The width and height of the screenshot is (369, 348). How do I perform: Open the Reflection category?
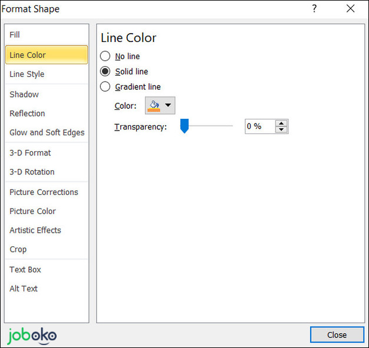point(27,113)
